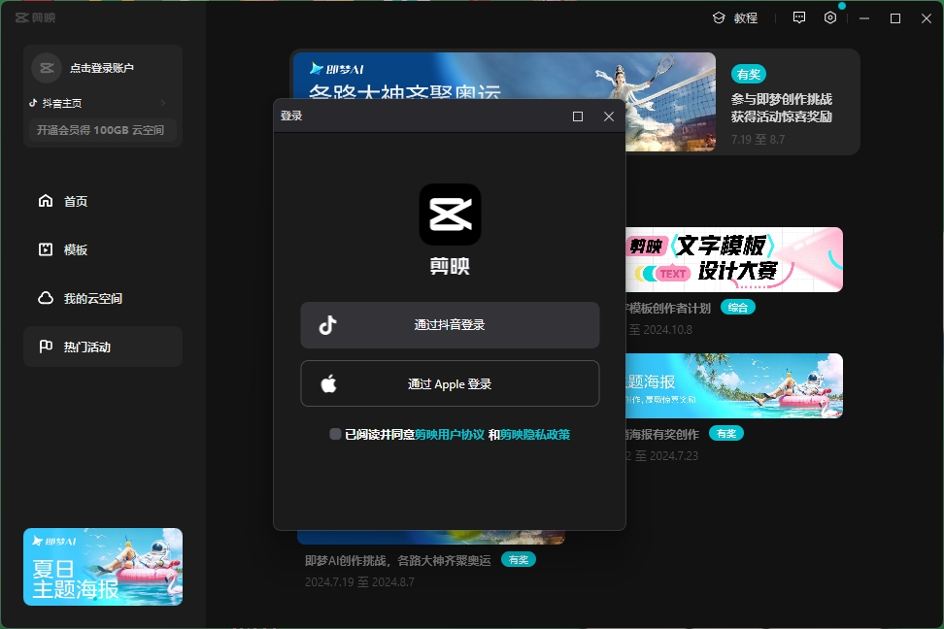
Task: Open the 文字模板设计大赛 banner
Action: pos(734,259)
